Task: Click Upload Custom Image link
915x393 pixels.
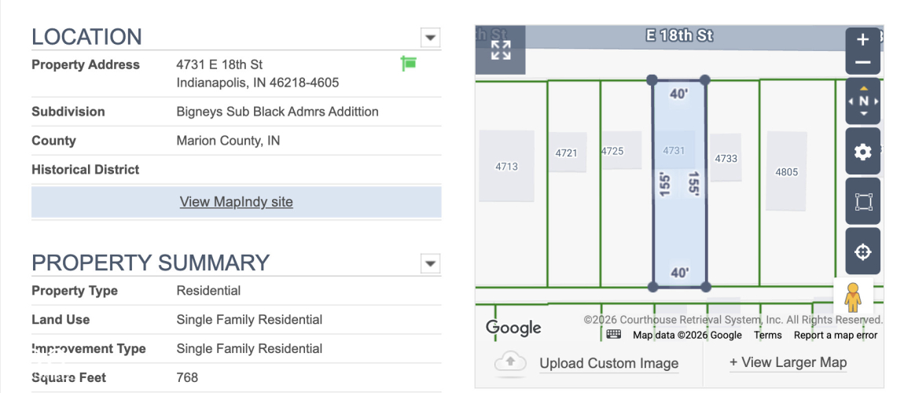Action: pos(608,363)
